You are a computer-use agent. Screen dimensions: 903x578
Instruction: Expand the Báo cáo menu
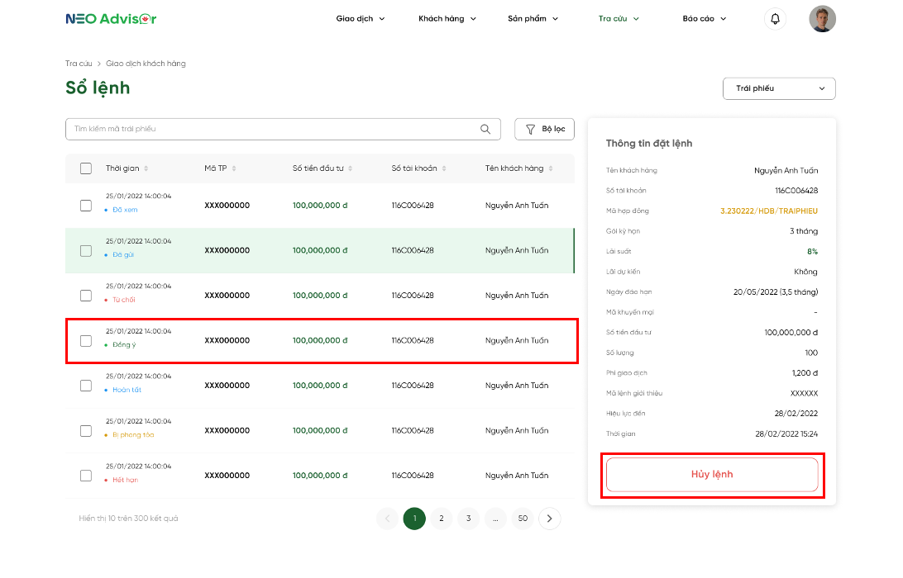(x=705, y=18)
